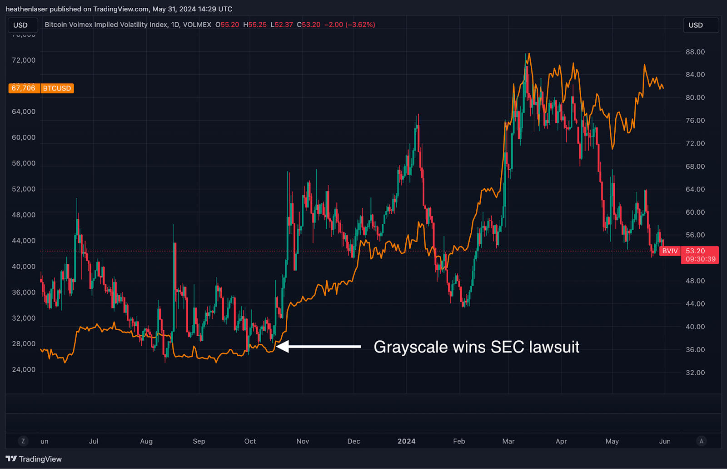Select the Bitcoin Volmex Implied Volatility Index title
The height and width of the screenshot is (469, 727).
click(106, 25)
